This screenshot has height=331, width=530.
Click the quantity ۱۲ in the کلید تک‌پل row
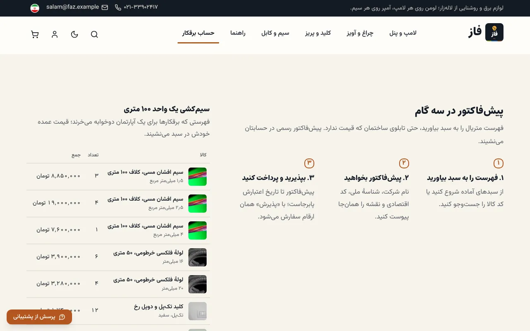coord(95,310)
